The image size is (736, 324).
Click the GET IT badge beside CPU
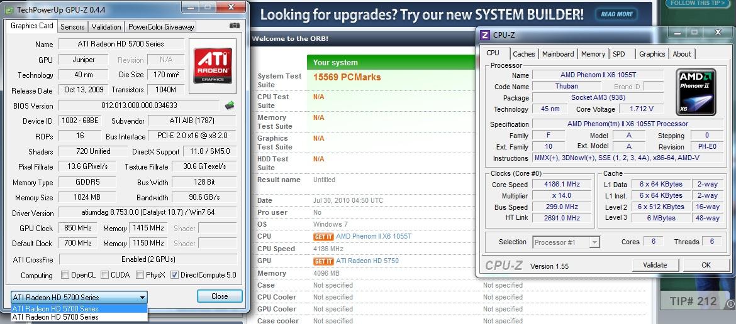pyautogui.click(x=323, y=237)
